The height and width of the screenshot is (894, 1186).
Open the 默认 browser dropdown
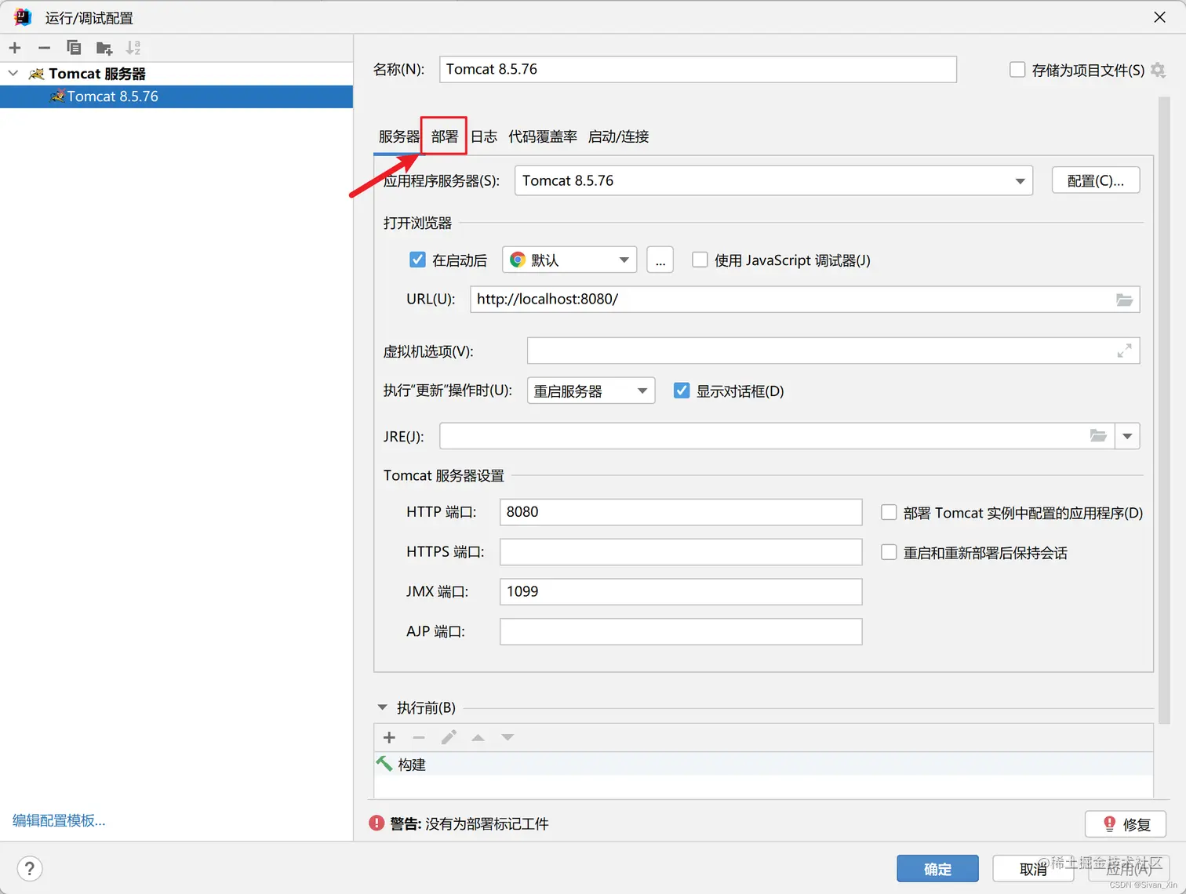click(x=569, y=260)
